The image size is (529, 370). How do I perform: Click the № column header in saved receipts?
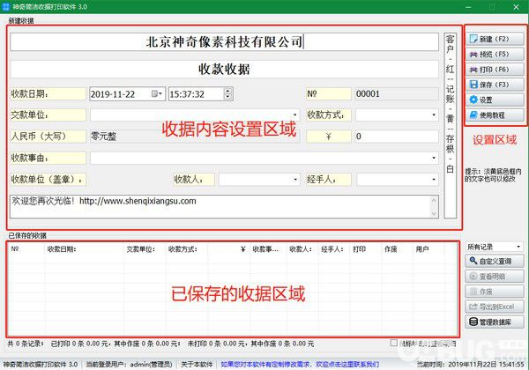(x=27, y=249)
